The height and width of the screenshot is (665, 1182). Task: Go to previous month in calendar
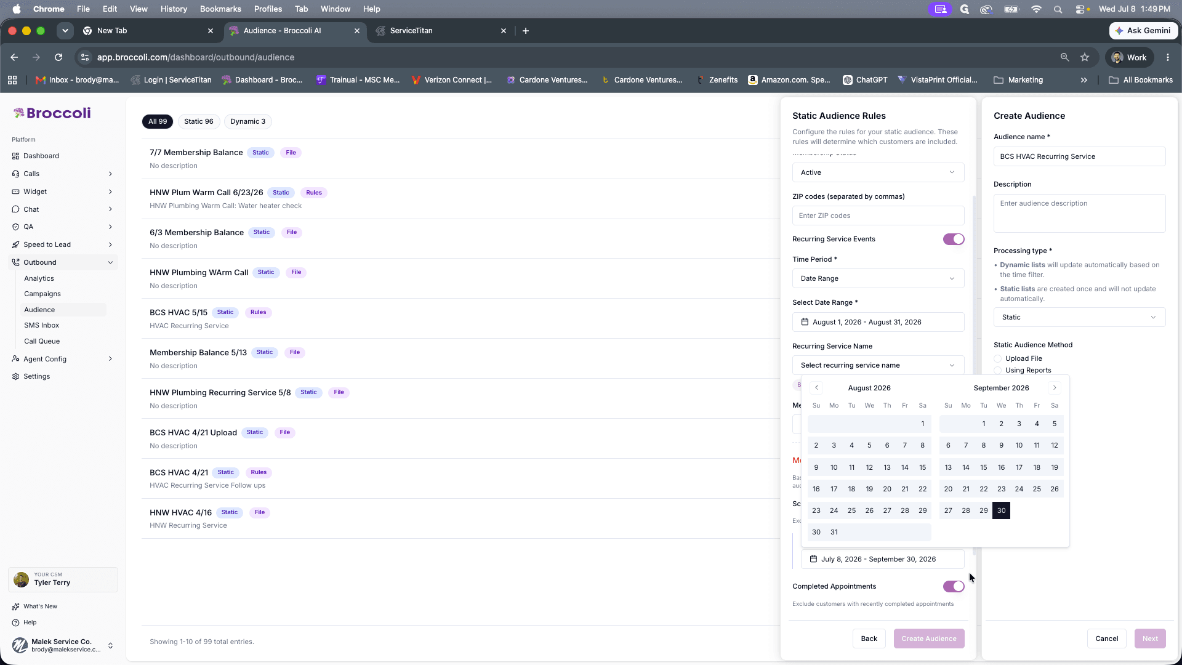pos(816,388)
